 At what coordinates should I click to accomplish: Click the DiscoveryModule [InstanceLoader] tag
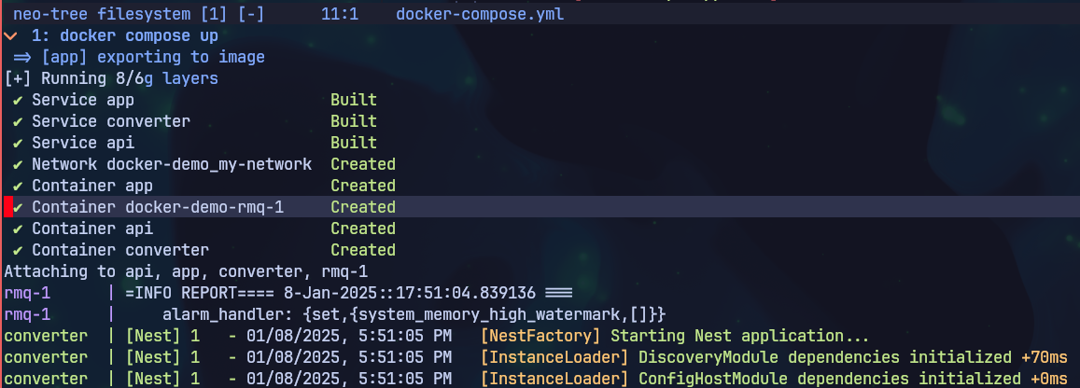point(554,358)
